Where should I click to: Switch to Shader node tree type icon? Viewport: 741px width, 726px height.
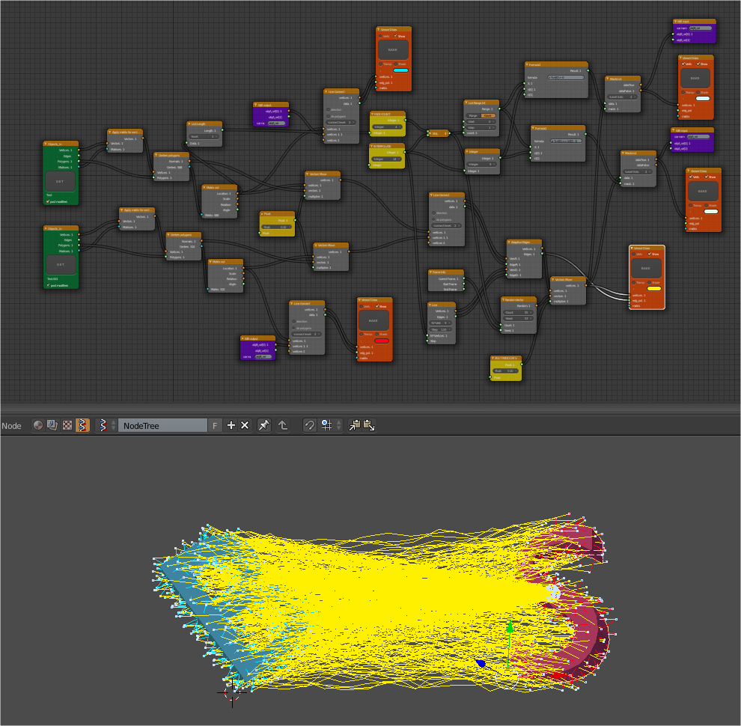38,425
